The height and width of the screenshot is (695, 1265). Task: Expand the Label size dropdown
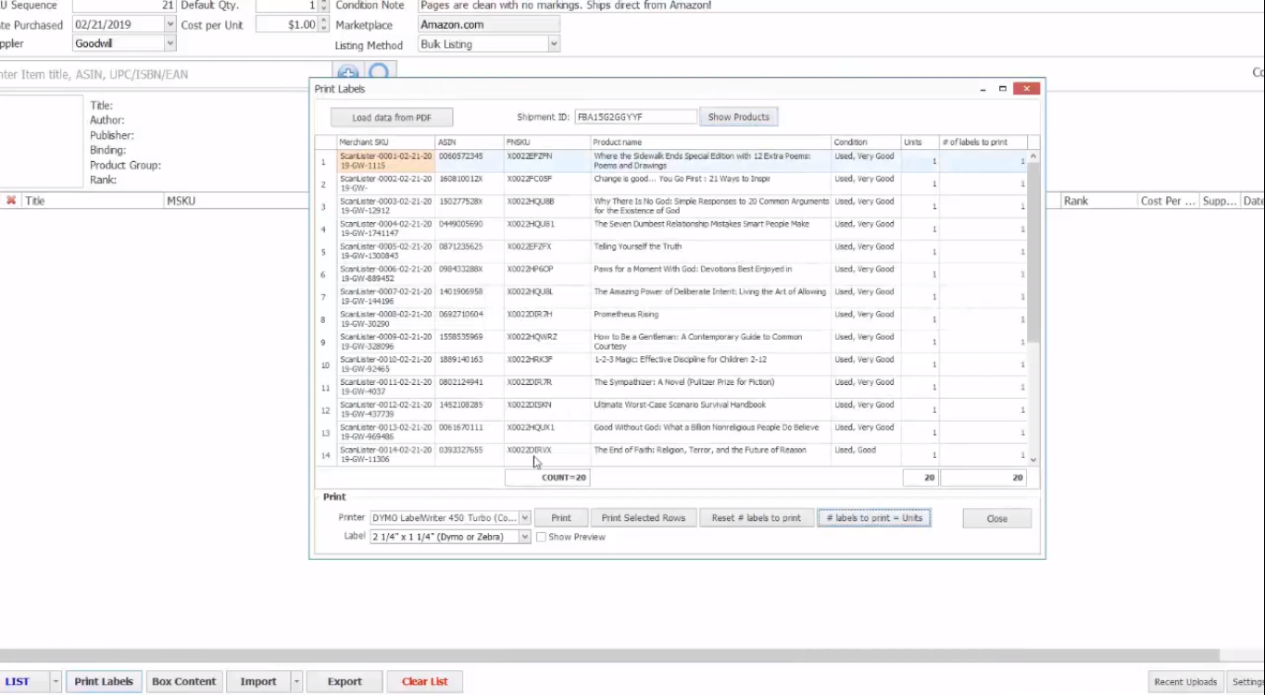coord(525,538)
